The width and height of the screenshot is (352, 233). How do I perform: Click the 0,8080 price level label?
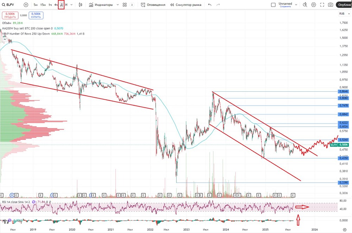coord(344,98)
